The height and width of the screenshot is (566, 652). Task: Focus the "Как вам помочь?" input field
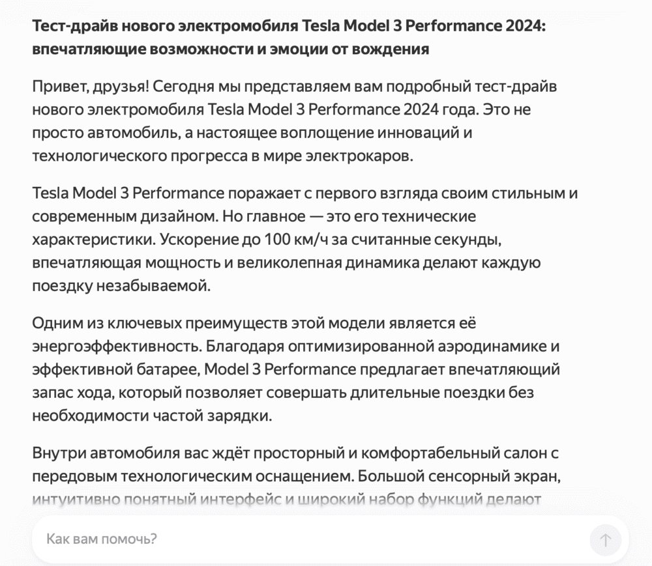pyautogui.click(x=306, y=539)
